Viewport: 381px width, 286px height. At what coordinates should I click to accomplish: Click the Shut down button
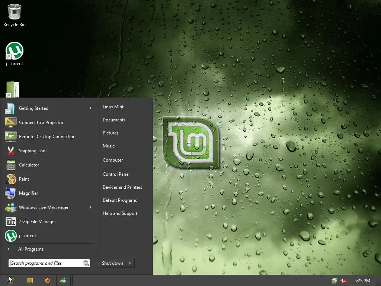click(112, 263)
